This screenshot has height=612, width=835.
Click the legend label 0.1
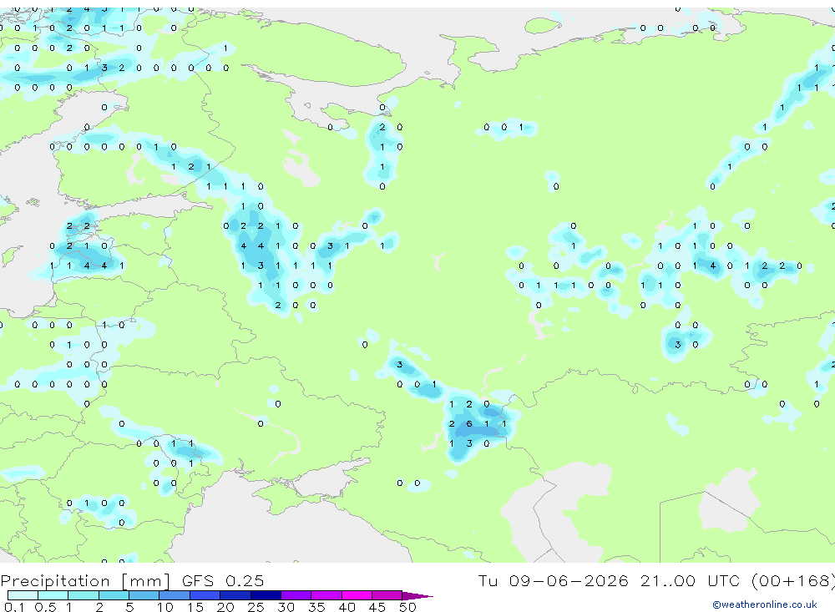14,607
